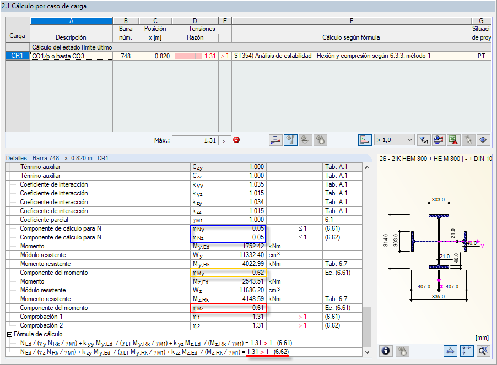497x365 pixels.
Task: Click the select in graphic cursor icon
Action: 469,140
